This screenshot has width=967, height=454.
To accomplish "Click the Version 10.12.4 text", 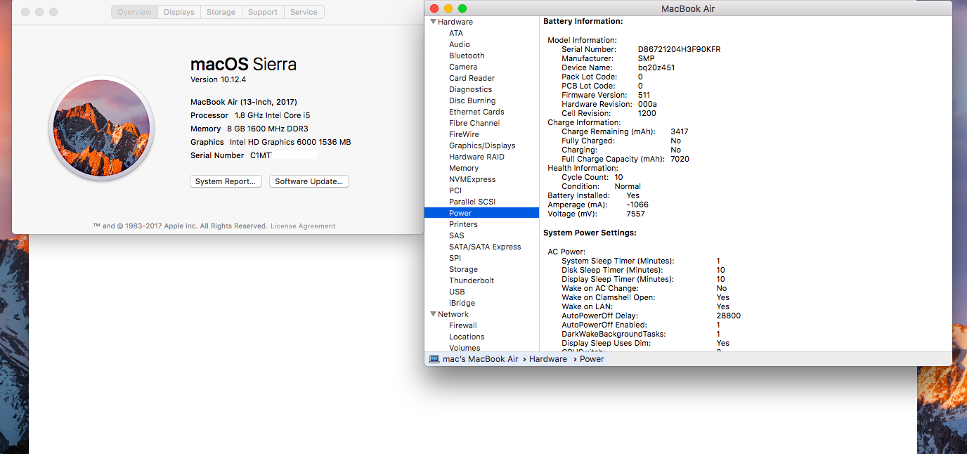I will pyautogui.click(x=218, y=79).
